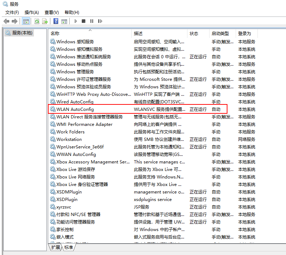This screenshot has height=255, width=286.
Task: Select 服务(本地) in the left tree
Action: tap(19, 33)
